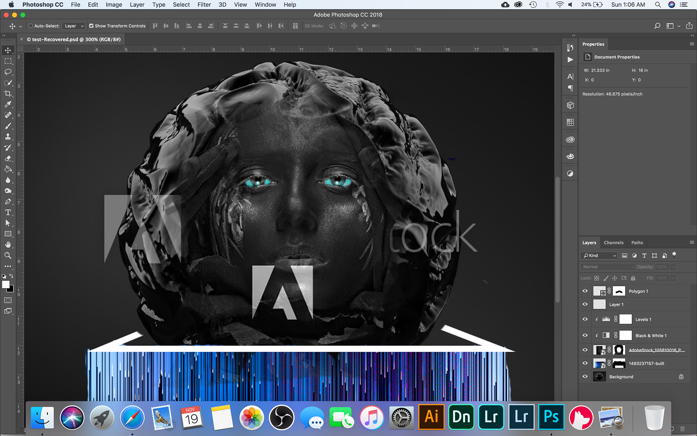The height and width of the screenshot is (436, 697).
Task: Open the History panel icon
Action: point(570,48)
